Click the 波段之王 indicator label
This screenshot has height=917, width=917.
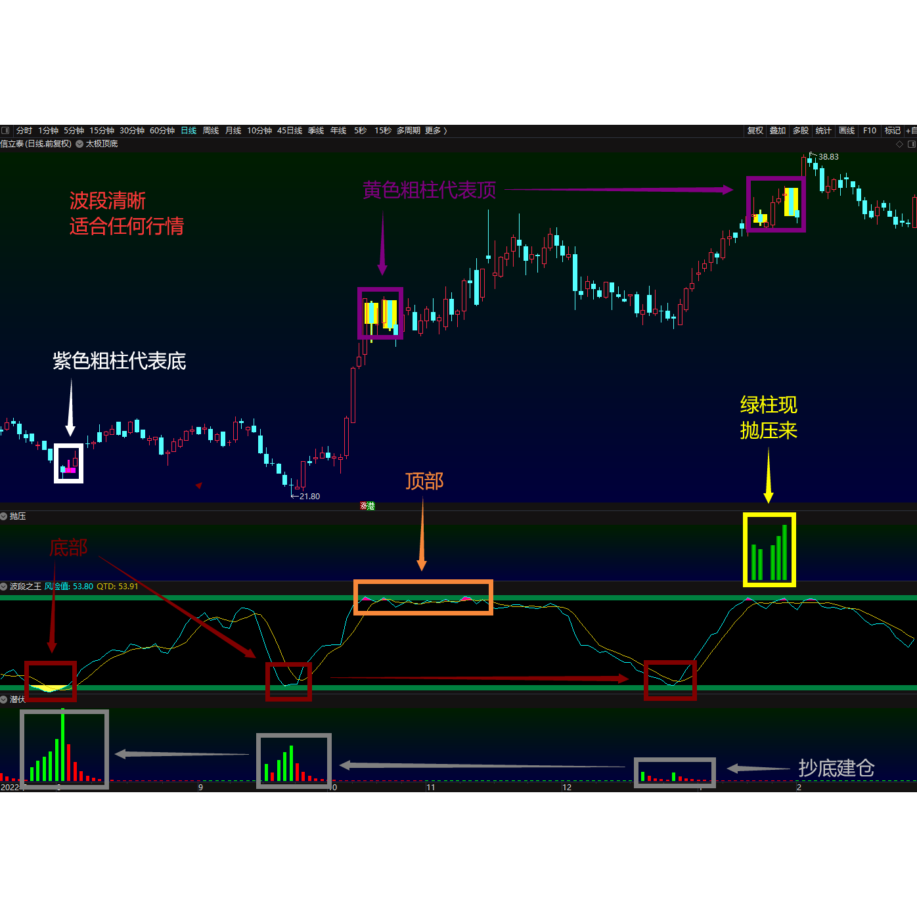pos(26,587)
